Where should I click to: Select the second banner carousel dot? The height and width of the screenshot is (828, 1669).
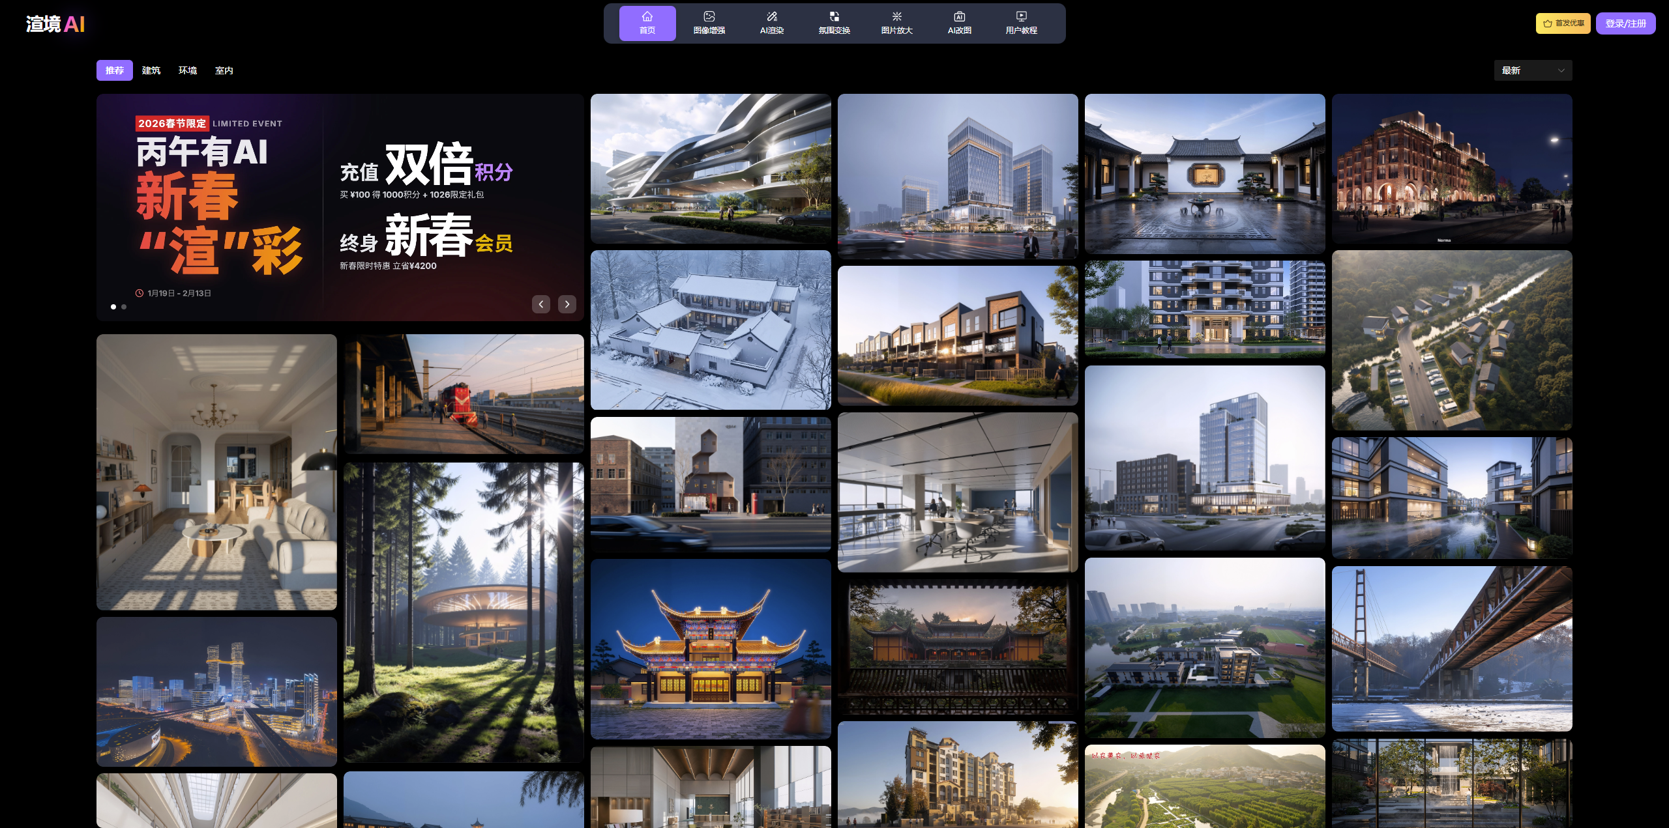click(x=124, y=307)
